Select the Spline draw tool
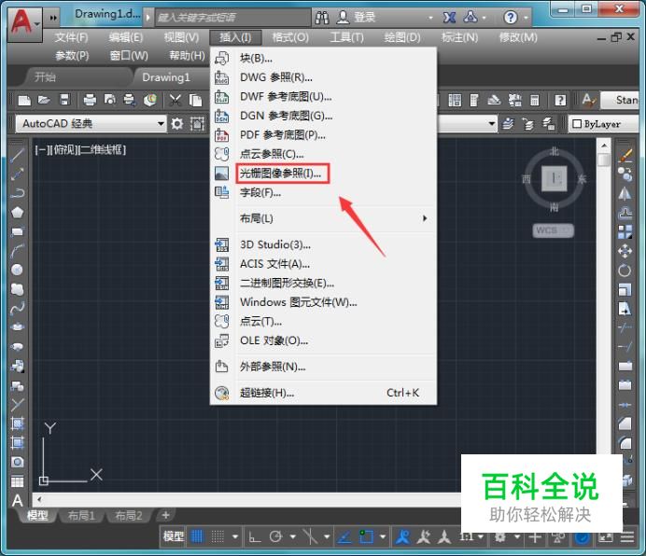Viewport: 646px width, 556px height. [17, 308]
